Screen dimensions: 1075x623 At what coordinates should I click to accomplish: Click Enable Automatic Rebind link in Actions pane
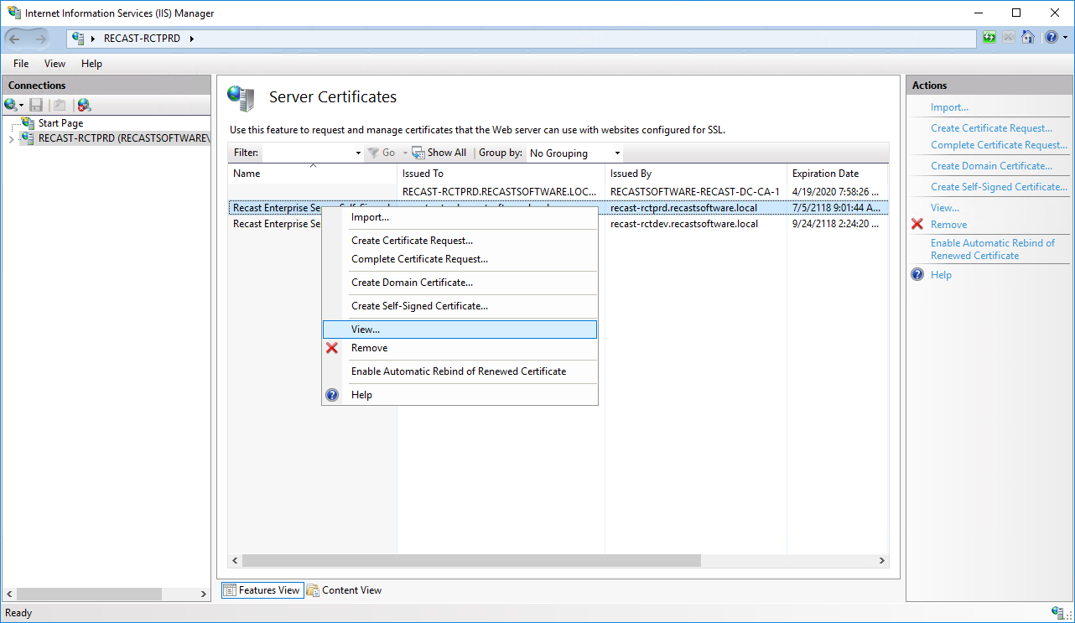point(993,249)
